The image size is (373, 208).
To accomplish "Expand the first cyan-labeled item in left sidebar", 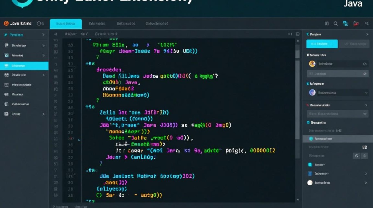I will click(x=43, y=35).
